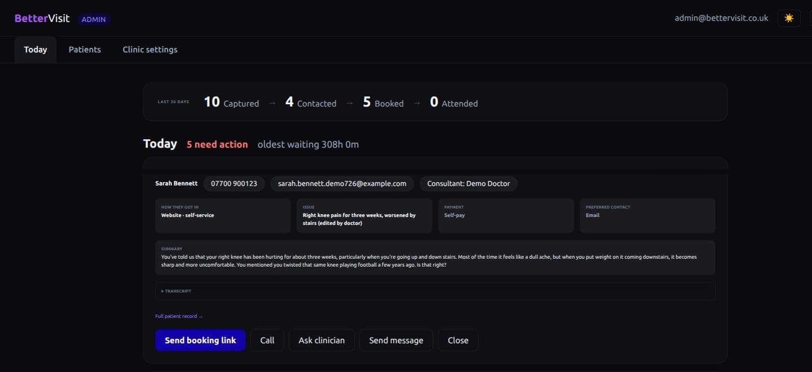This screenshot has height=372, width=812.
Task: Click the "Website · self-service" value
Action: (x=188, y=215)
